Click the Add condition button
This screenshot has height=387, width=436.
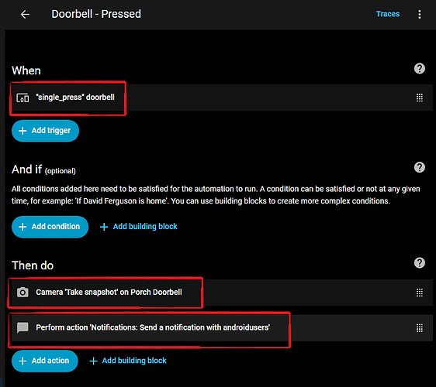50,227
